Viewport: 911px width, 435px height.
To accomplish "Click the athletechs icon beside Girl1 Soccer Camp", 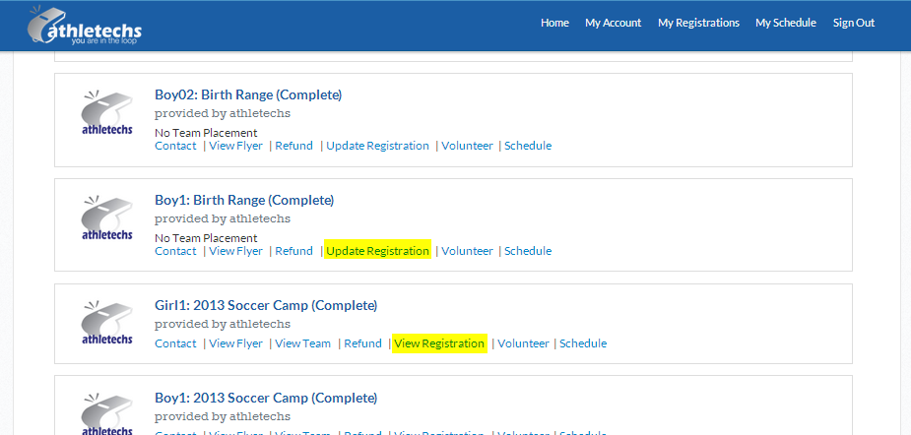I will tap(107, 323).
